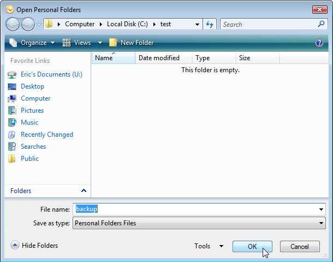Select Computer in the address breadcrumb
Viewport: 333px width, 262px height.
click(80, 24)
